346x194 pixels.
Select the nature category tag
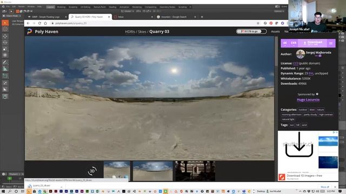(x=321, y=110)
